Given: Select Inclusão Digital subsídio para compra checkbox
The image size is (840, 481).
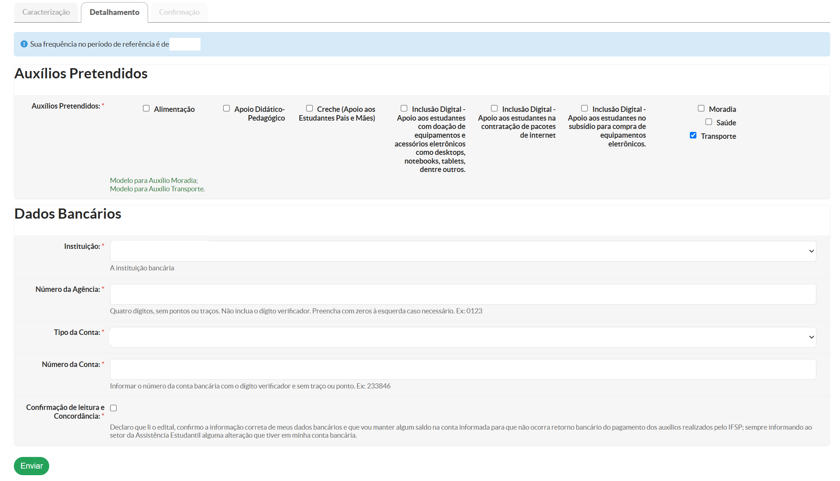Looking at the screenshot, I should coord(584,108).
